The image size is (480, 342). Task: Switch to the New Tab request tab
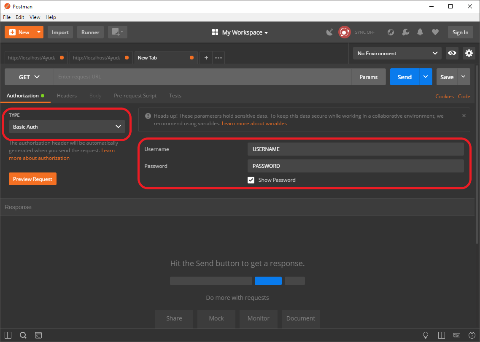[166, 57]
